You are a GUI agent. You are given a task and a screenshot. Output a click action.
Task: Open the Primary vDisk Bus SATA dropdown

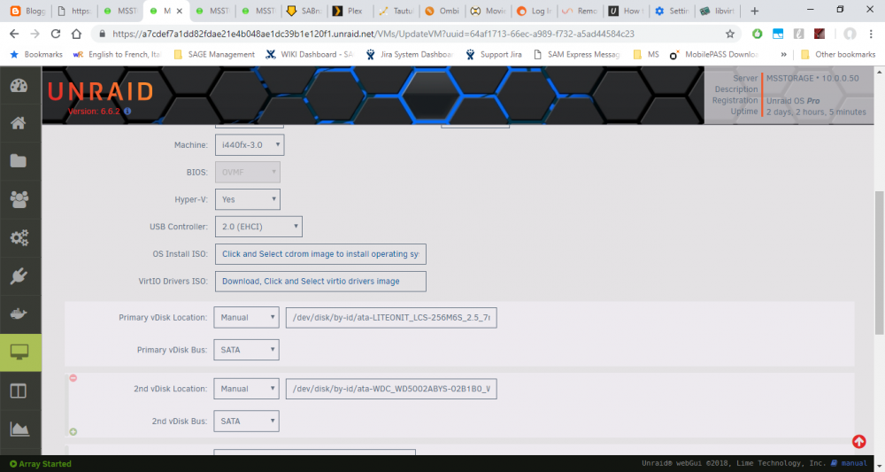click(246, 350)
